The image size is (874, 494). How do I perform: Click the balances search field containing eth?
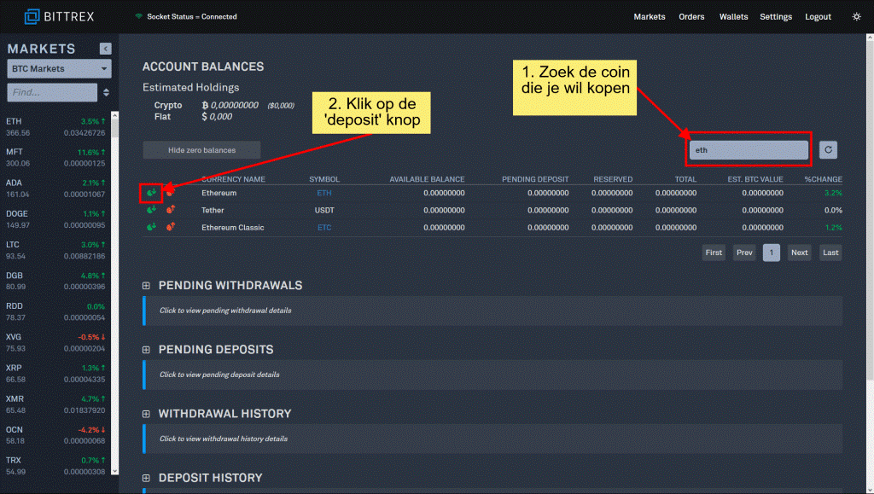[x=749, y=150]
